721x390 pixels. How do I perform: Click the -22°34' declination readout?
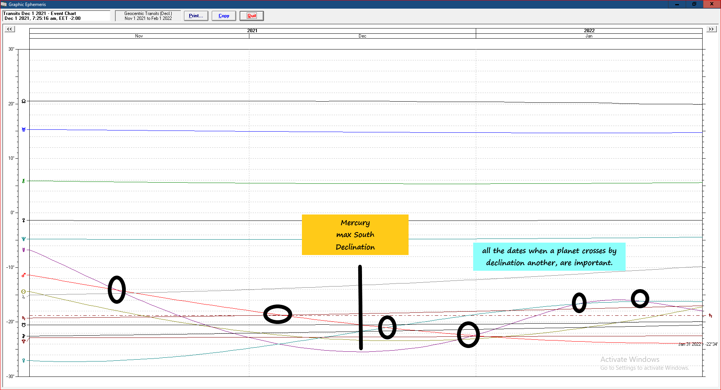point(711,344)
